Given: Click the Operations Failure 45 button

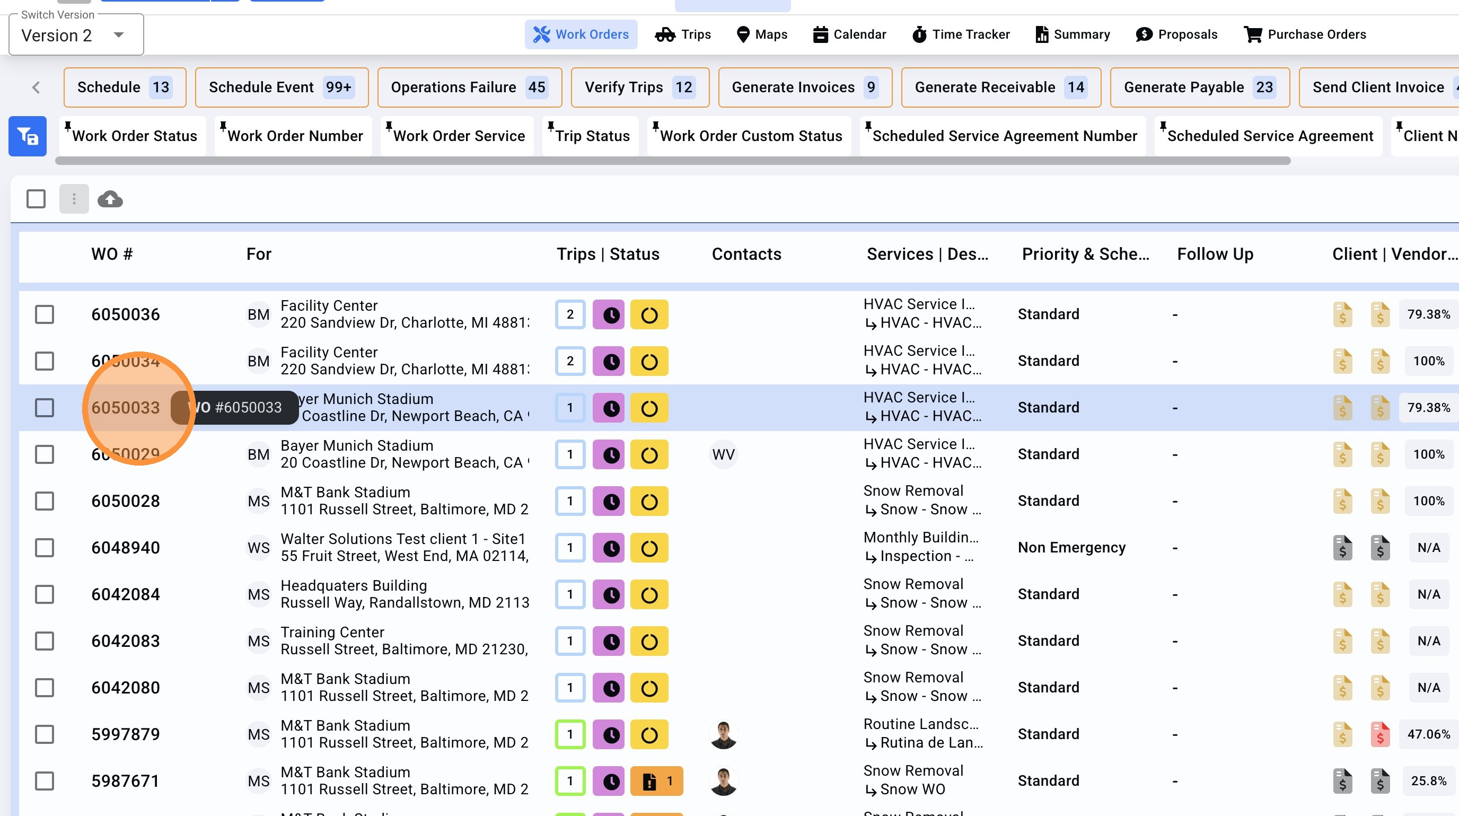Looking at the screenshot, I should [x=469, y=88].
